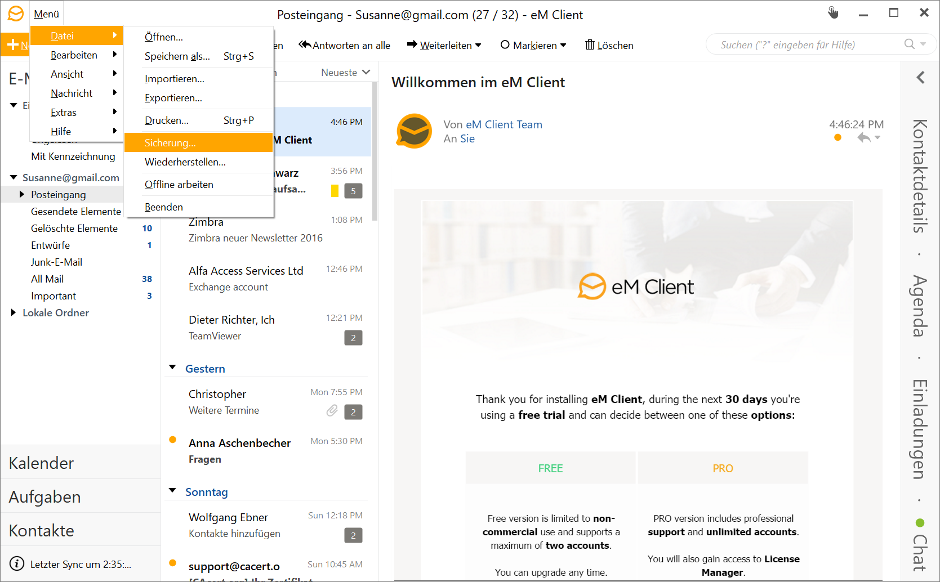Click the Weiterleiten forward arrow icon
The height and width of the screenshot is (582, 940).
point(412,44)
